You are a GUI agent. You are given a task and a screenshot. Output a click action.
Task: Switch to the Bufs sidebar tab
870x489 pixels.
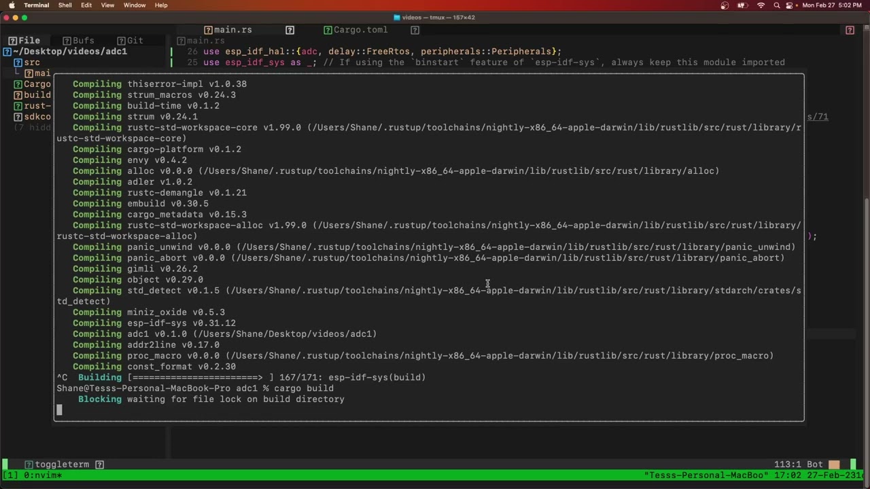pos(79,41)
